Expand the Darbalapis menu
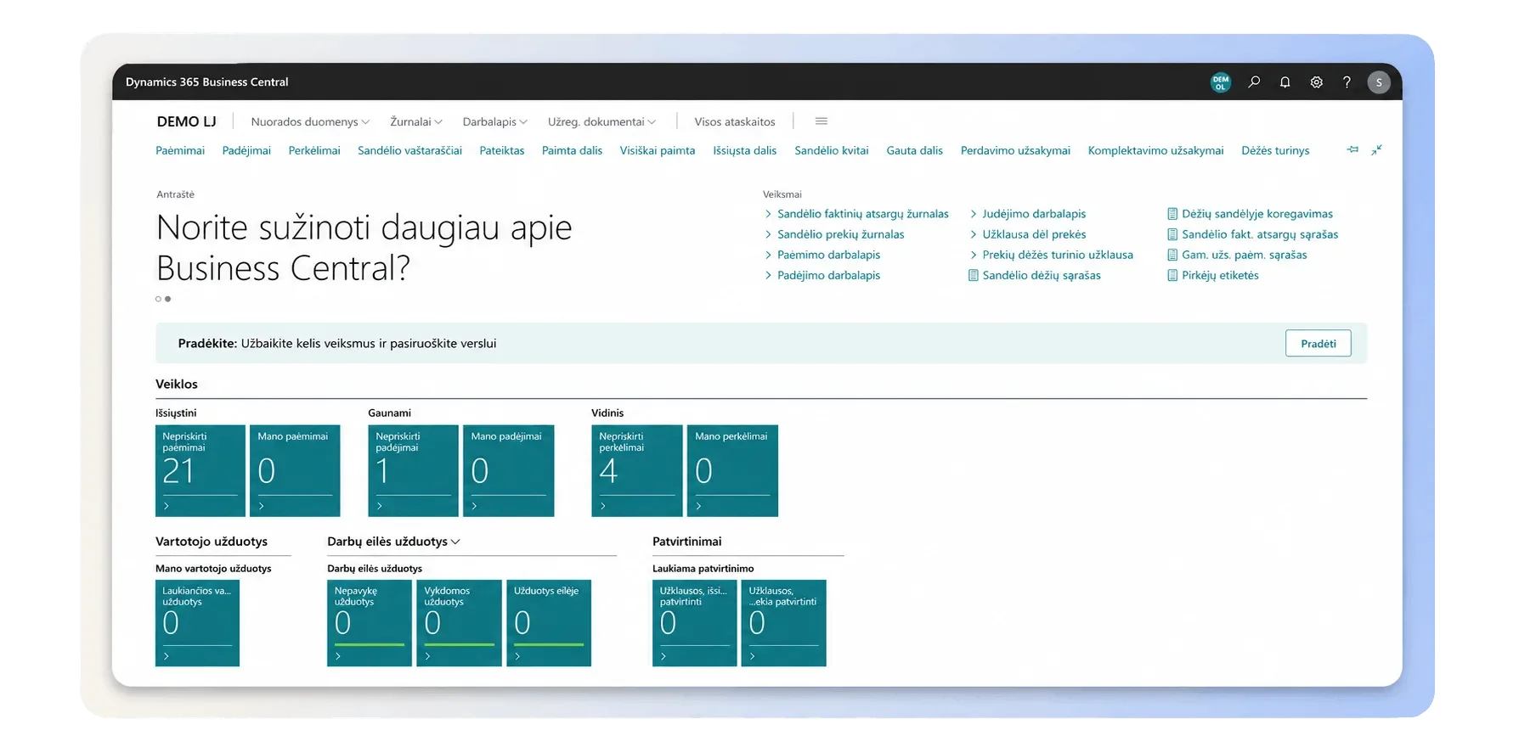Image resolution: width=1519 pixels, height=747 pixels. [x=495, y=121]
